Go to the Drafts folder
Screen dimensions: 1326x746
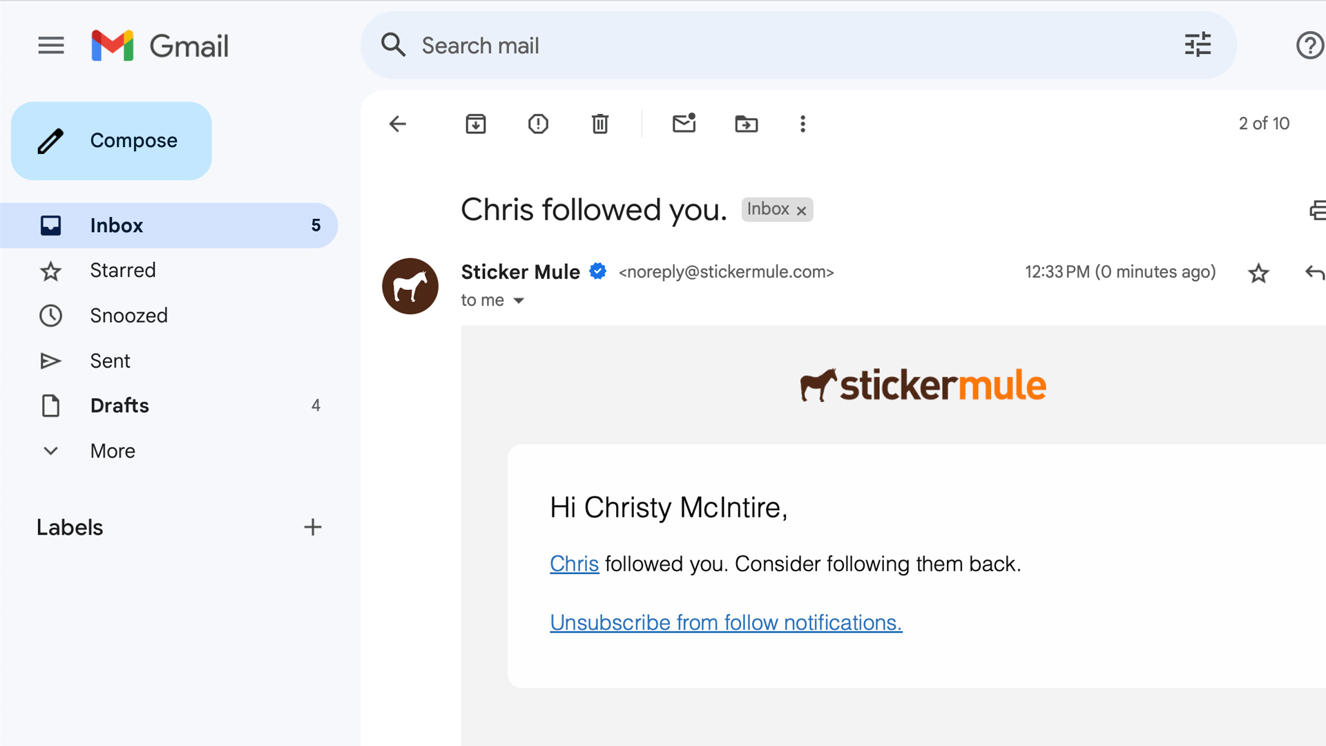pos(119,405)
